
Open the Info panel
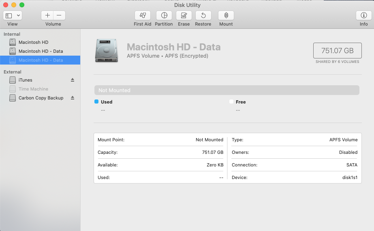[x=363, y=15]
